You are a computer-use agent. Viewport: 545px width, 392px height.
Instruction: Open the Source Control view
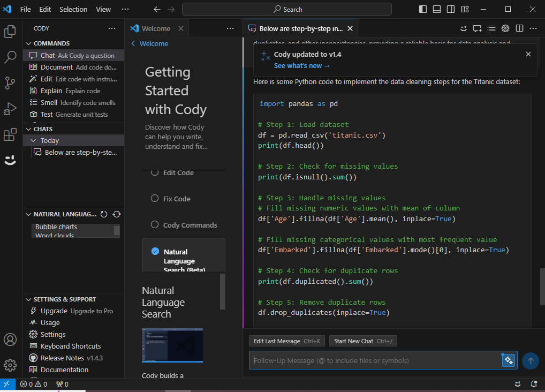(x=10, y=83)
